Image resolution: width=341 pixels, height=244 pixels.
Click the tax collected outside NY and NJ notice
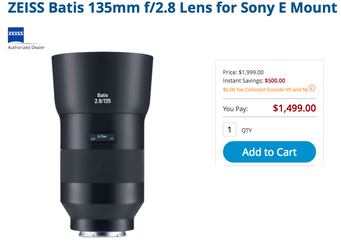[265, 90]
